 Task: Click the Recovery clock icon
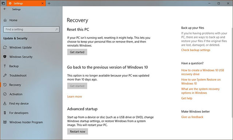pyautogui.click(x=5, y=85)
